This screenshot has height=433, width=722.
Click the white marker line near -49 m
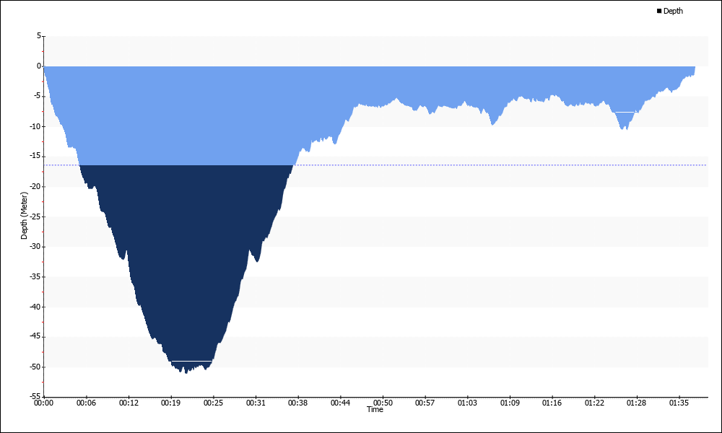(x=191, y=361)
